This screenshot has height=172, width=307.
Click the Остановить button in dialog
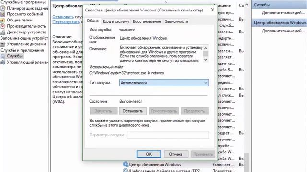pos(133,111)
